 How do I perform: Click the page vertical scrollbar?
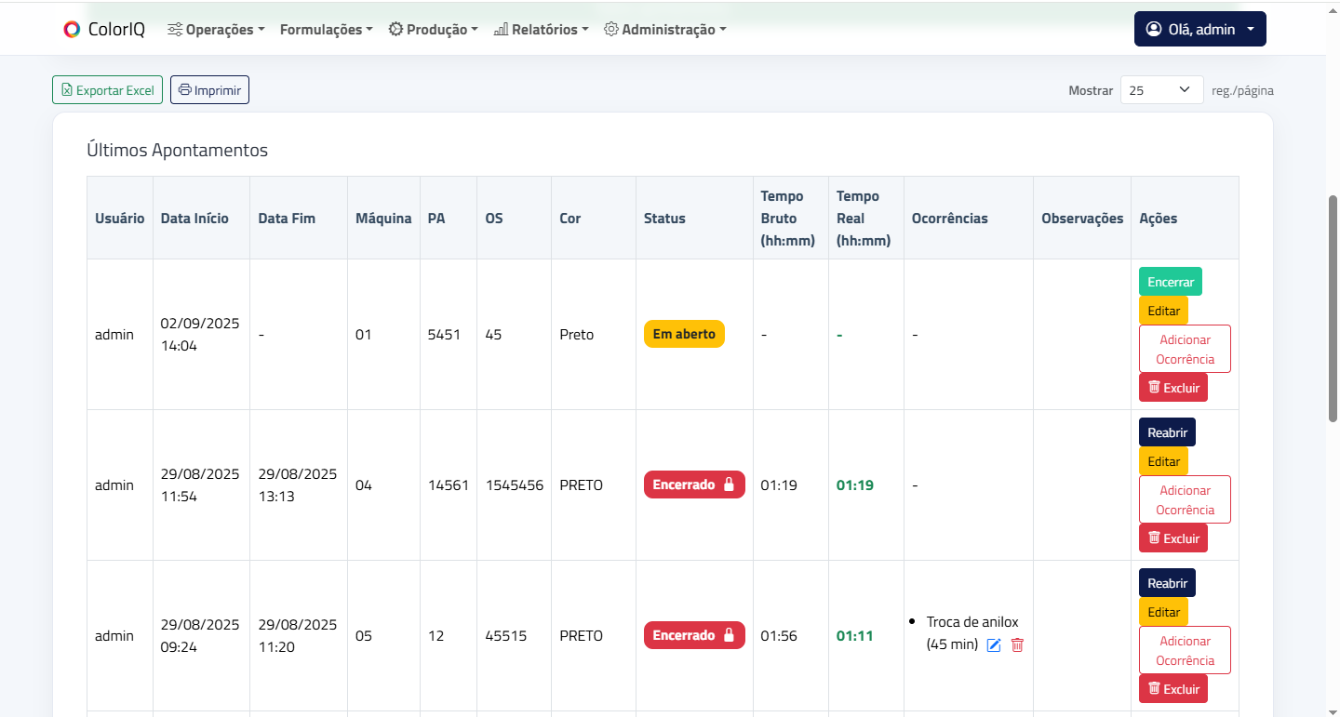(1333, 307)
